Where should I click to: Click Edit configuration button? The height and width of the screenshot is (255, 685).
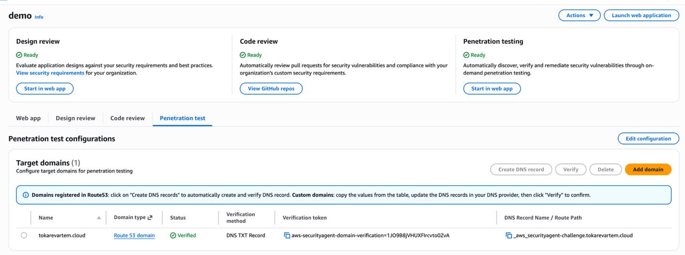(648, 139)
